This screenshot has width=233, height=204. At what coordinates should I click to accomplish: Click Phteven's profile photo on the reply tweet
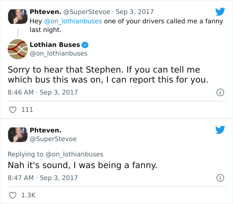17,134
